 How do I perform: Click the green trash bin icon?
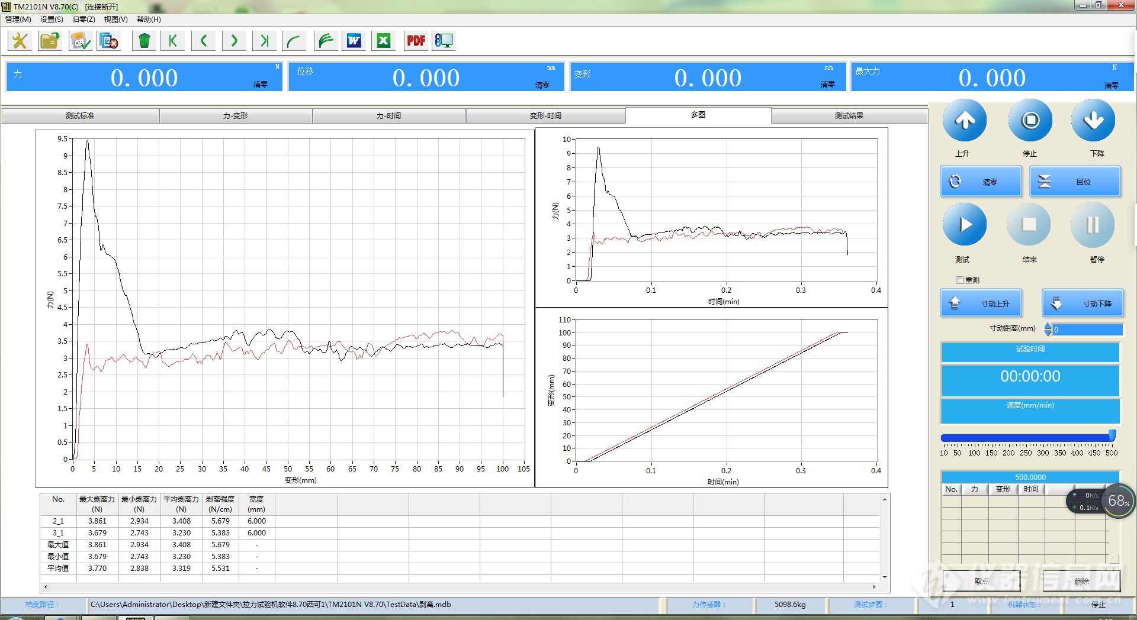144,41
